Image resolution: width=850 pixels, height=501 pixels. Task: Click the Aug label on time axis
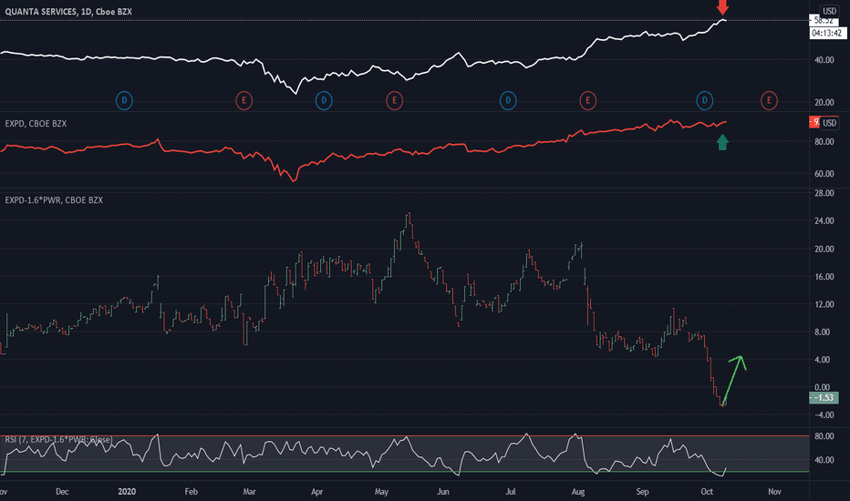click(x=578, y=492)
